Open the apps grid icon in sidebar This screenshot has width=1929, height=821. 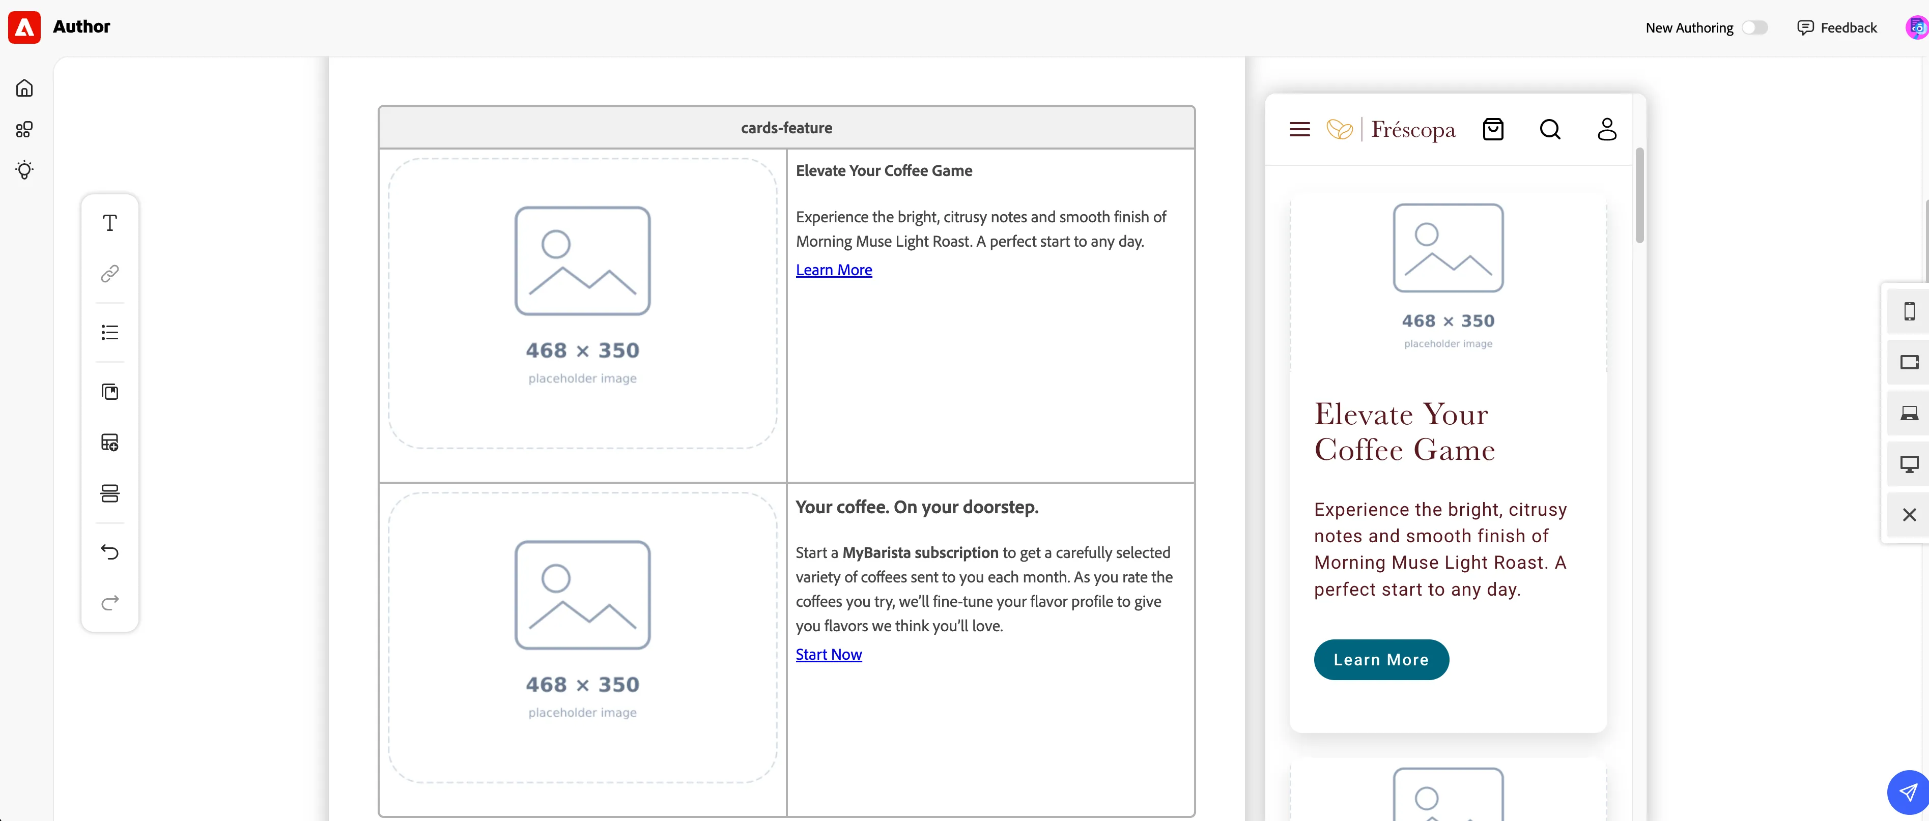coord(24,130)
